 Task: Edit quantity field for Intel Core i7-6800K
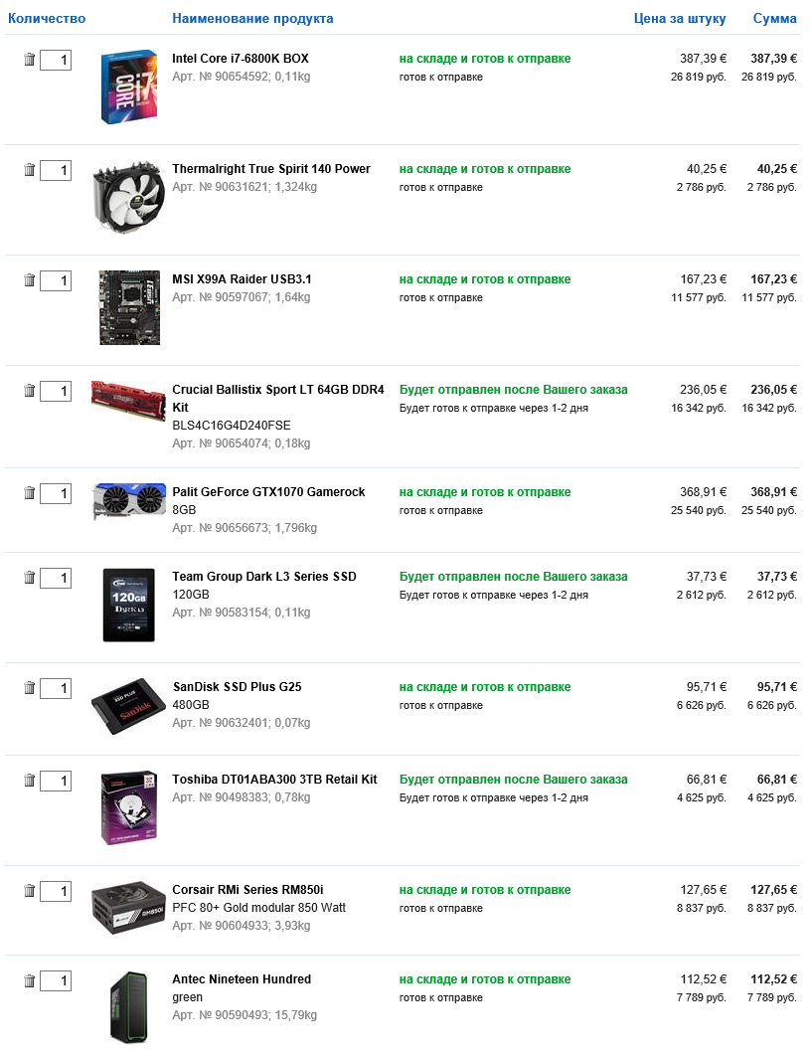(x=56, y=61)
